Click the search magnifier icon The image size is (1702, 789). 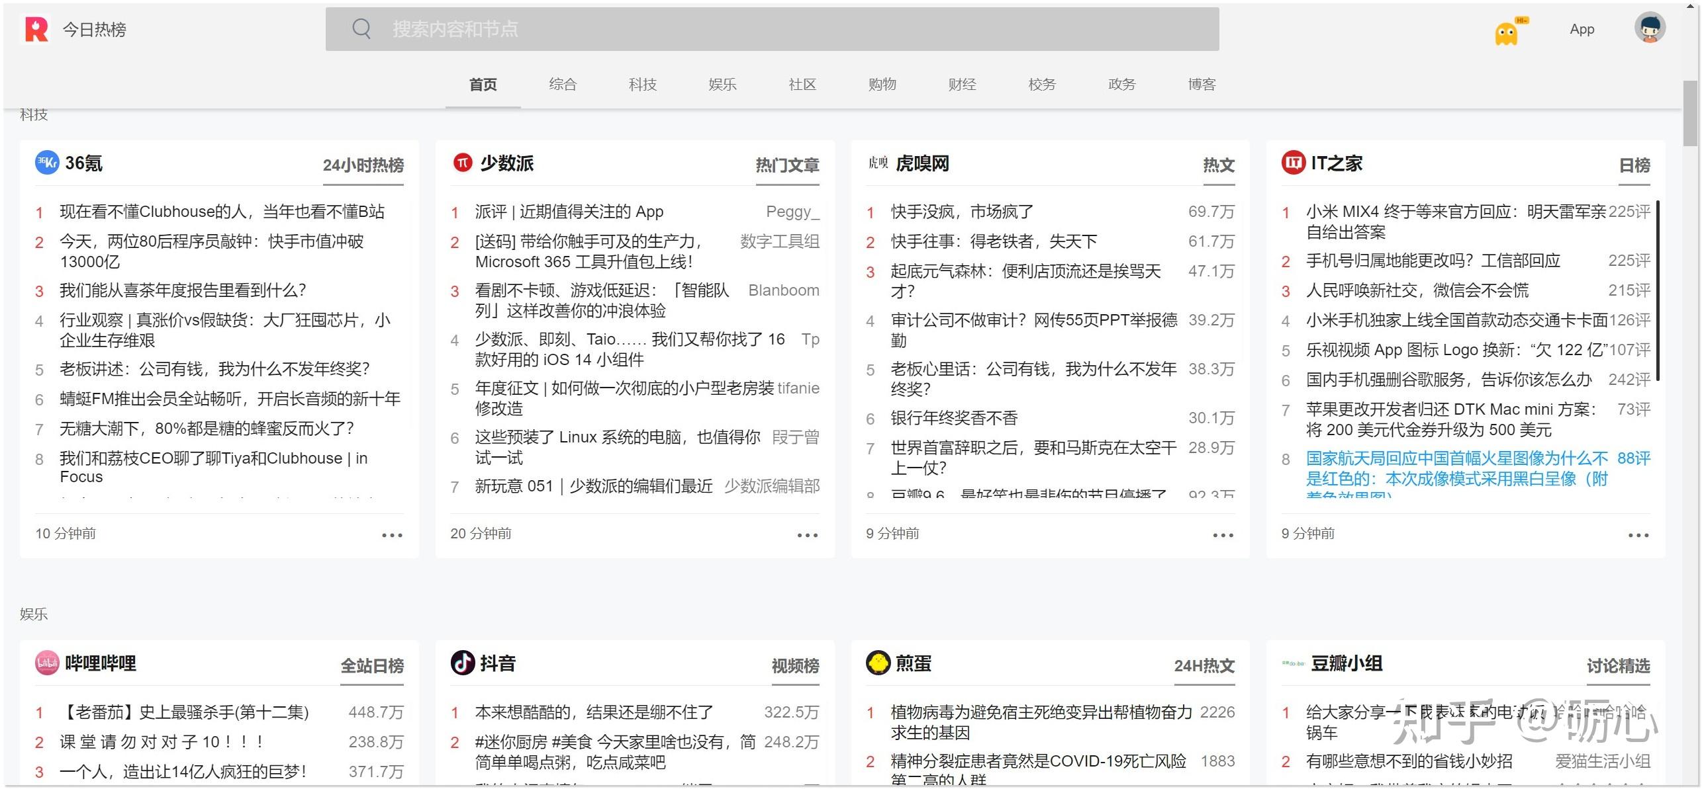pos(361,28)
